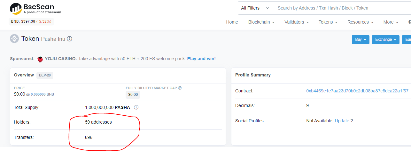Click the 696 transfers value
This screenshot has height=151, width=411.
point(89,137)
